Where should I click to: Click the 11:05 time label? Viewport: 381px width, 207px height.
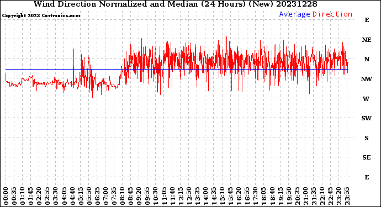[164, 196]
